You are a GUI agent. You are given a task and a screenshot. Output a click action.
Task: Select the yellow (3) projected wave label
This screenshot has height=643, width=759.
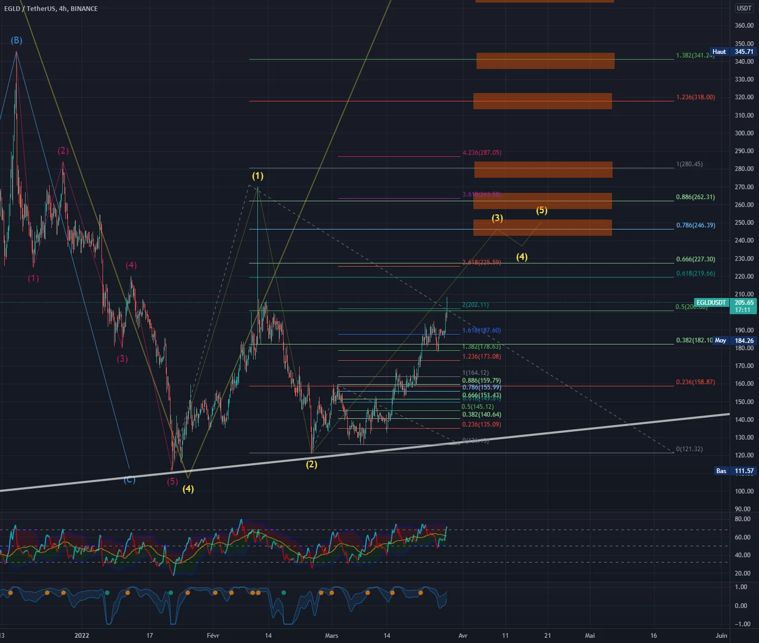(497, 218)
